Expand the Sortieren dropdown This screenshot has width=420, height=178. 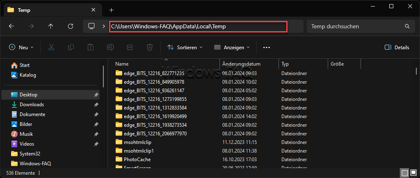coord(185,48)
